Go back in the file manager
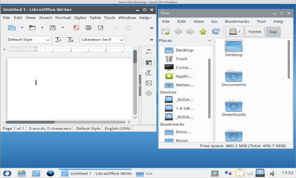Image resolution: width=296 pixels, height=178 pixels. click(x=178, y=31)
